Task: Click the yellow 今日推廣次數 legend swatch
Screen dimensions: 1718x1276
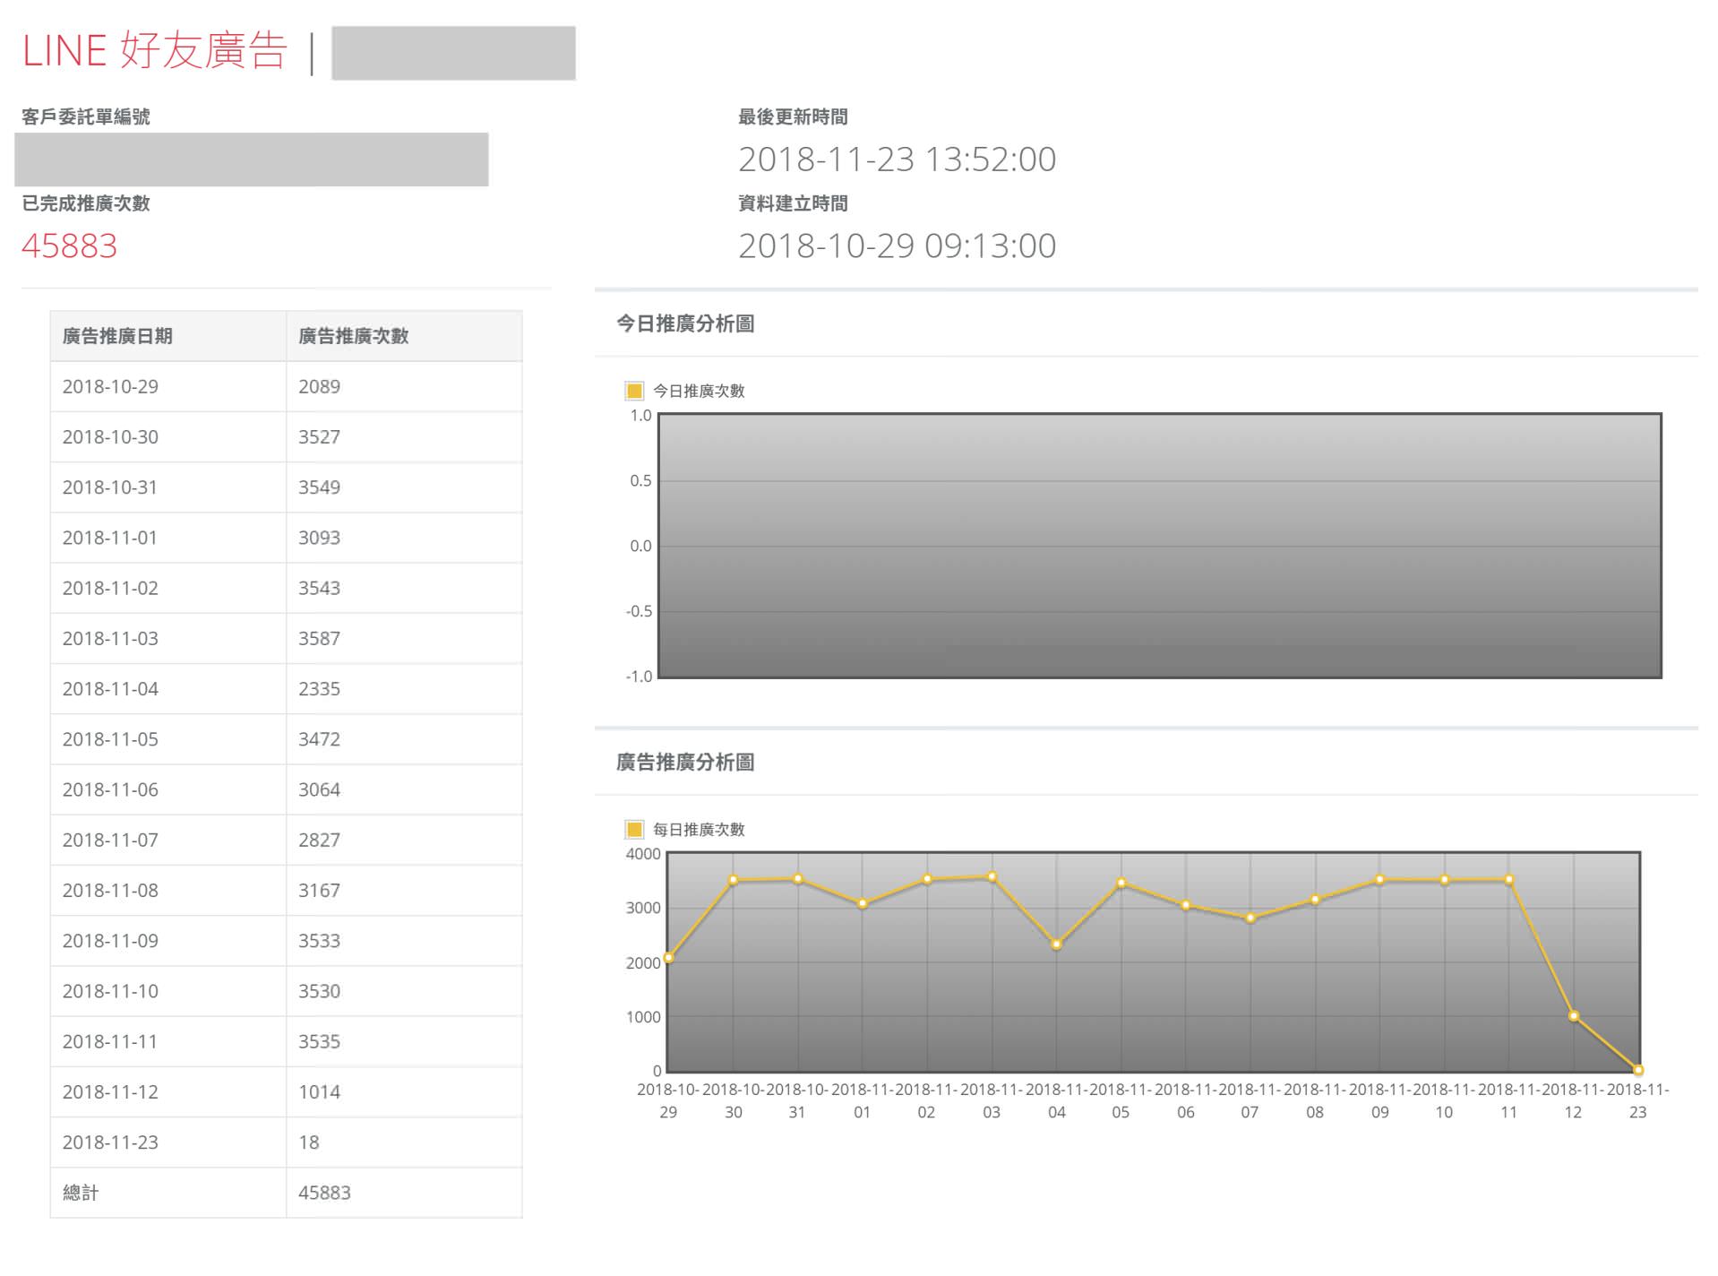Action: point(634,391)
